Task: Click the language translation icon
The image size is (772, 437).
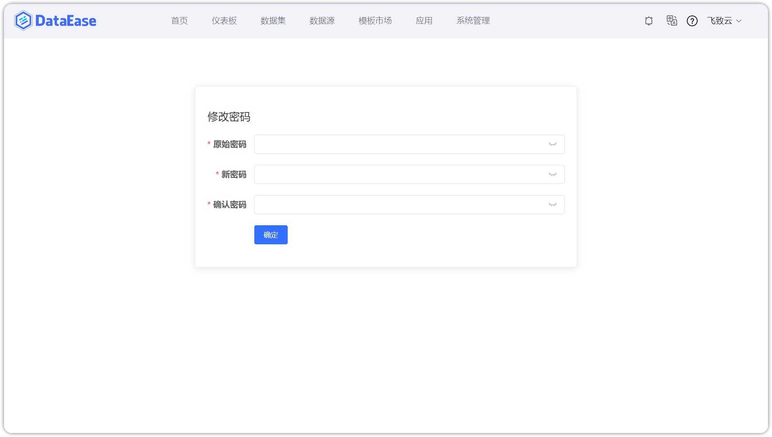Action: coord(672,21)
